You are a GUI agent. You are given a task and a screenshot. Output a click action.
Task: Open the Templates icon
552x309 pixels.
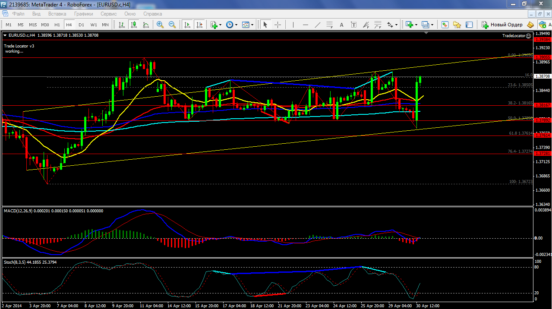[245, 25]
